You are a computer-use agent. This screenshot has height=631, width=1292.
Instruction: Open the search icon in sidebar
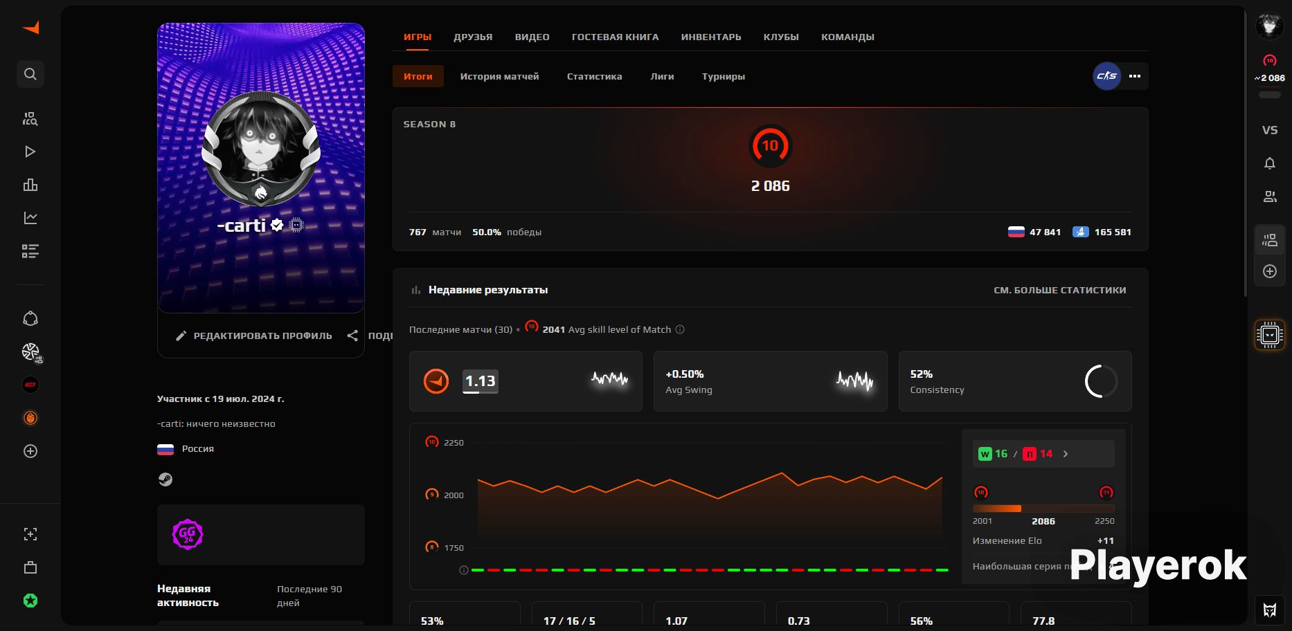pos(30,74)
